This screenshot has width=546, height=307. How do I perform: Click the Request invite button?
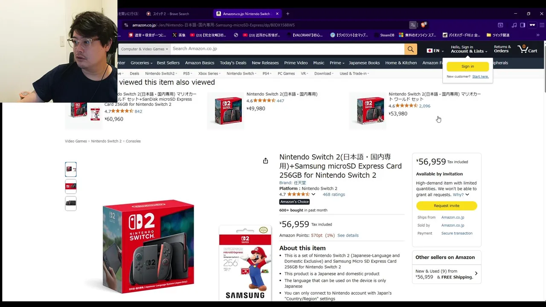pos(447,206)
